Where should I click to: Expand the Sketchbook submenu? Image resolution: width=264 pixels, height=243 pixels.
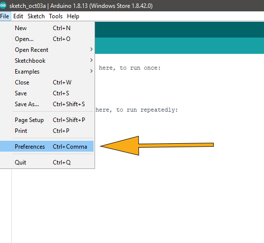[47, 61]
